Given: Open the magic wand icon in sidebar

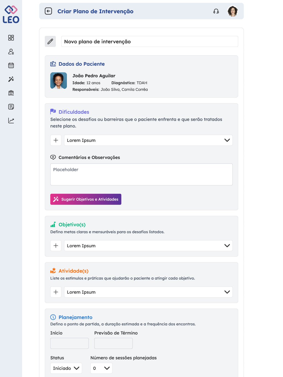Looking at the screenshot, I should click(x=11, y=79).
